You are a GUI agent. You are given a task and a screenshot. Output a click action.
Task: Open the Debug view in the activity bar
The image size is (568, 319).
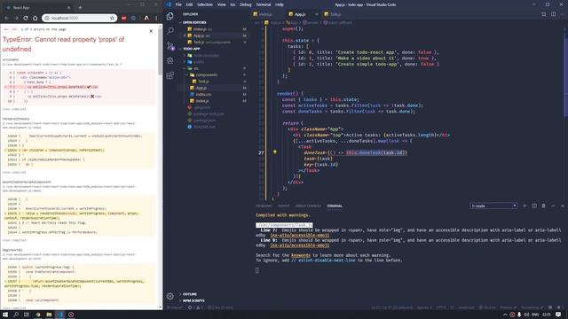[170, 60]
